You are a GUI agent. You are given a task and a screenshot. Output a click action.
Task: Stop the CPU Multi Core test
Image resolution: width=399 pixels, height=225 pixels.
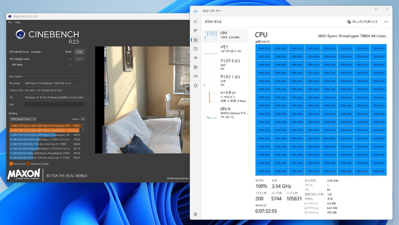80,52
